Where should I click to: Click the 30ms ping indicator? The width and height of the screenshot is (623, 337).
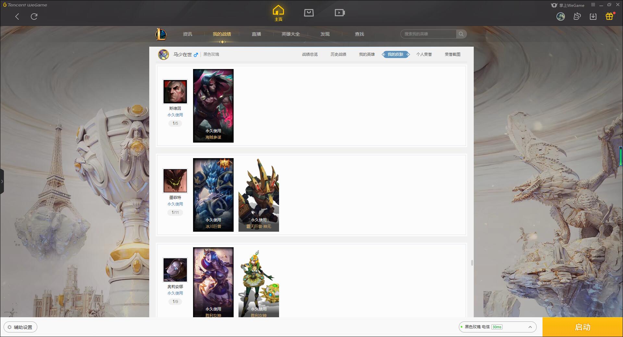(x=497, y=327)
